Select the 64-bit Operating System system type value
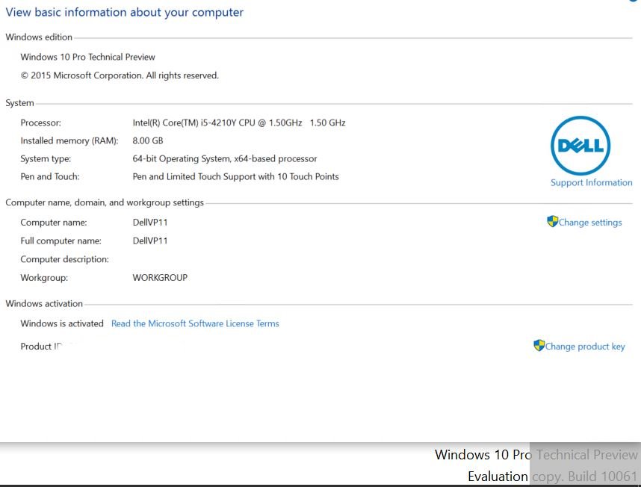641x487 pixels. 224,159
